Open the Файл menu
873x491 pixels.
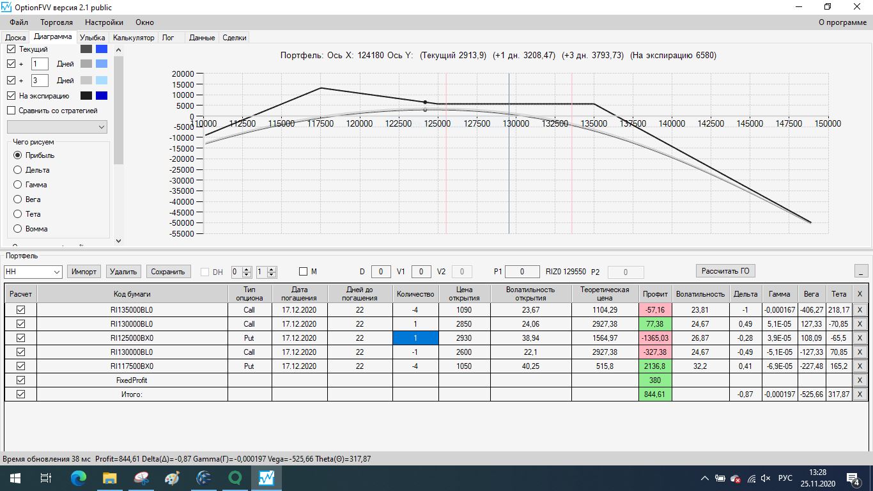(19, 22)
